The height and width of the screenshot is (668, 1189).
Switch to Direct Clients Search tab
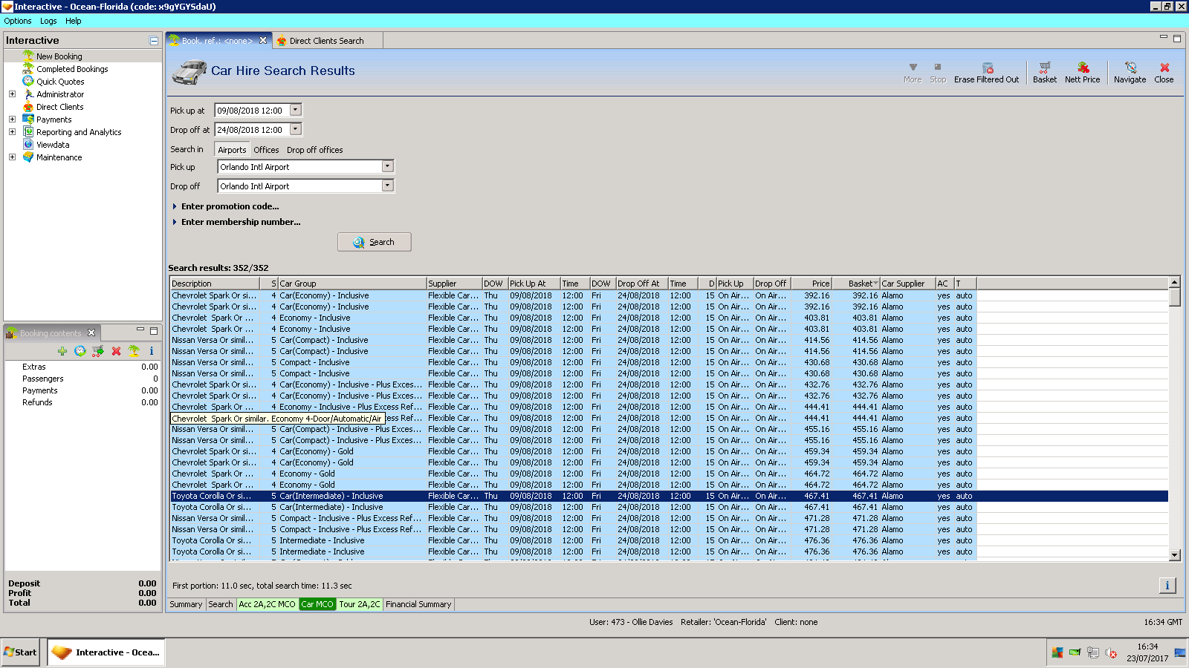pos(326,41)
